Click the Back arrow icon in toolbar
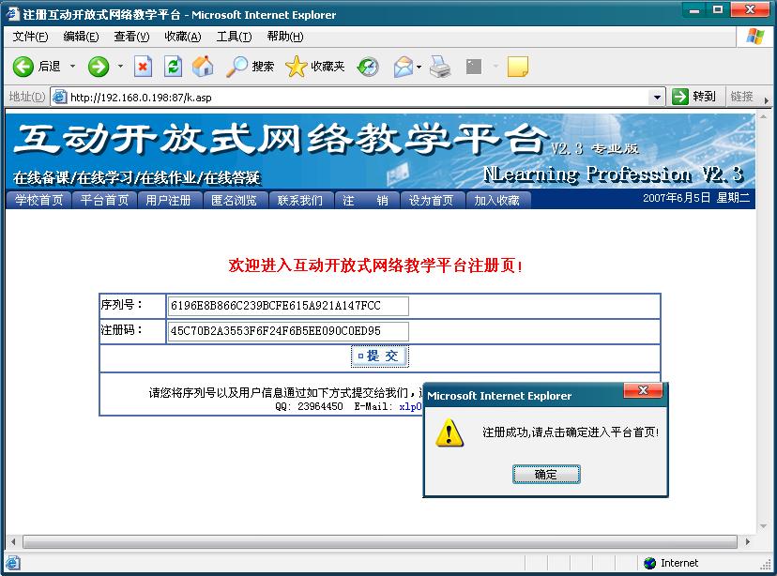 (23, 67)
